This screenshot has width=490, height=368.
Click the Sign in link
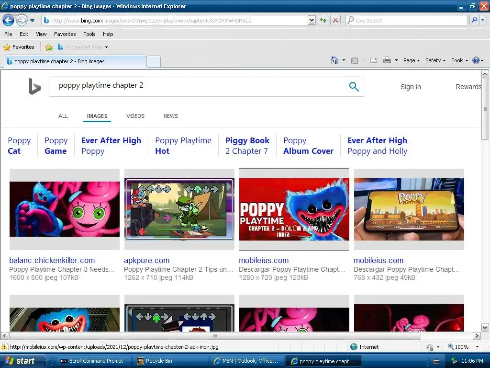pyautogui.click(x=411, y=87)
